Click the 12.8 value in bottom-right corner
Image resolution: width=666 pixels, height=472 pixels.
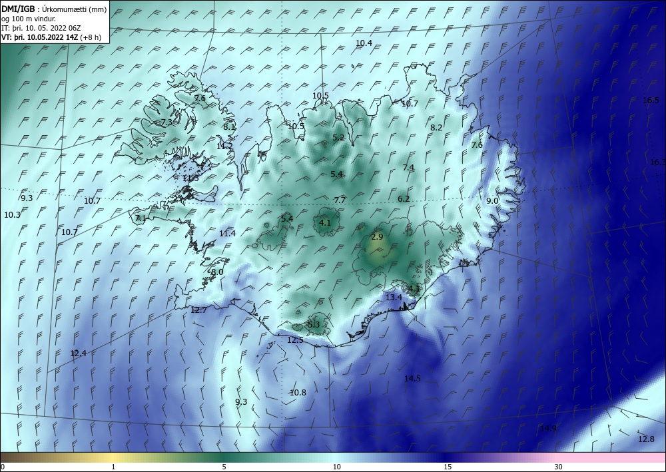[647, 439]
